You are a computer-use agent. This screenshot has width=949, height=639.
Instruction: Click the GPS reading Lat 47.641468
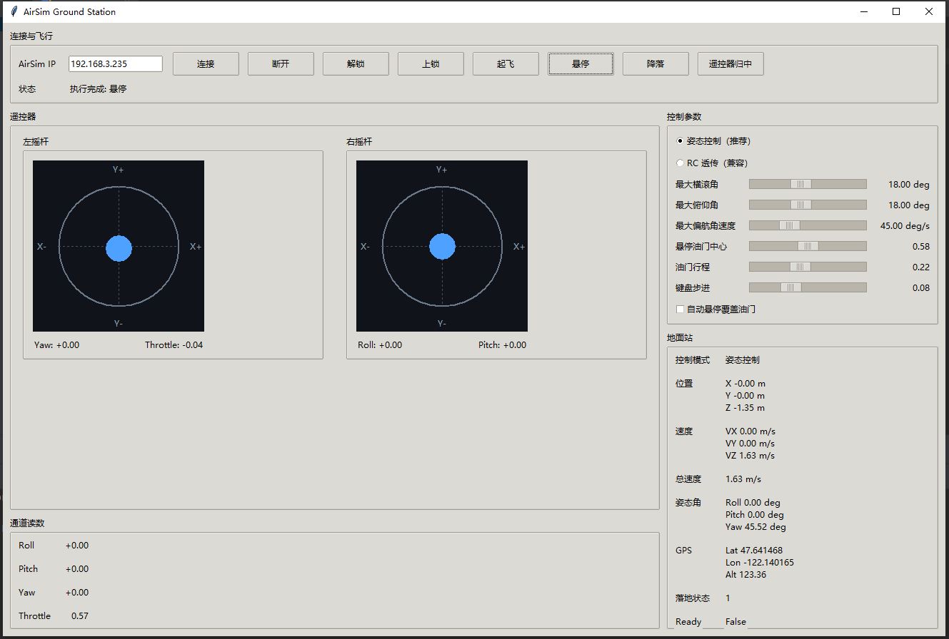(754, 551)
